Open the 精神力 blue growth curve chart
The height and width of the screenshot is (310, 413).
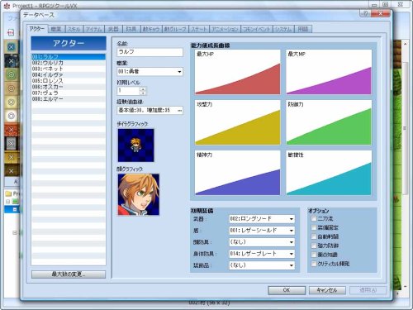click(x=238, y=173)
